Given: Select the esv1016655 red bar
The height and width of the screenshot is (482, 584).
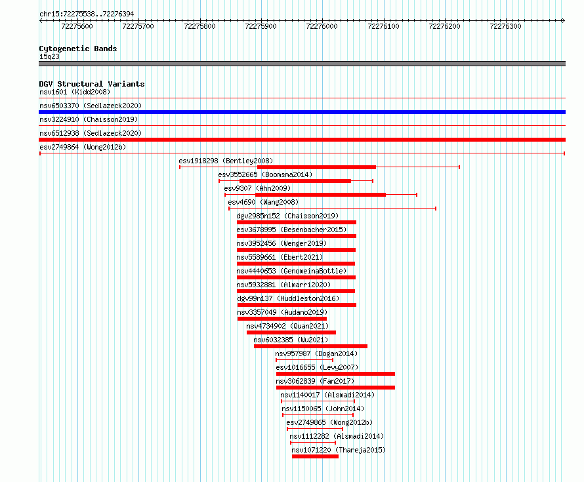Looking at the screenshot, I should (x=335, y=374).
